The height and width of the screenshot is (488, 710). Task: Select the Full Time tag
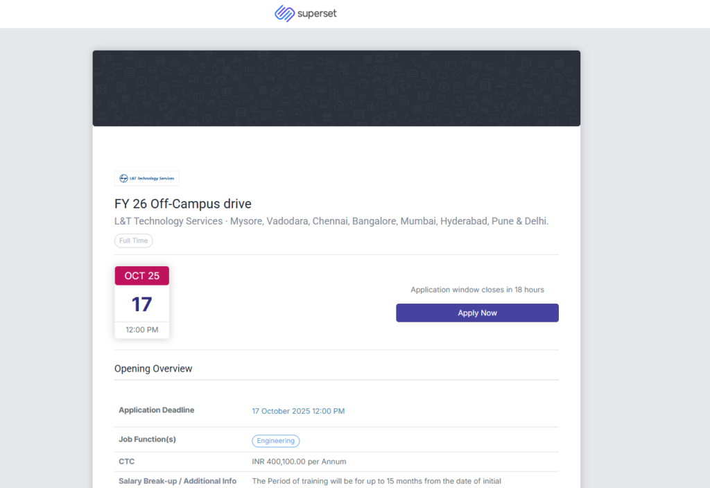[x=134, y=241]
